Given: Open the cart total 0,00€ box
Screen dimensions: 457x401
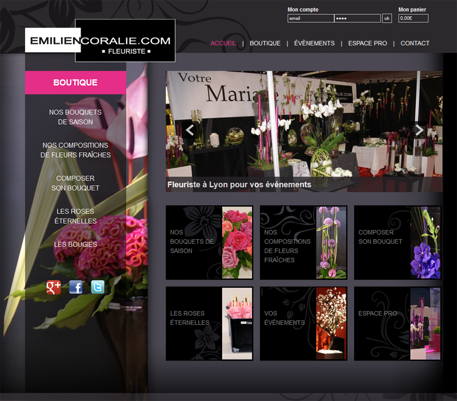Looking at the screenshot, I should (413, 18).
